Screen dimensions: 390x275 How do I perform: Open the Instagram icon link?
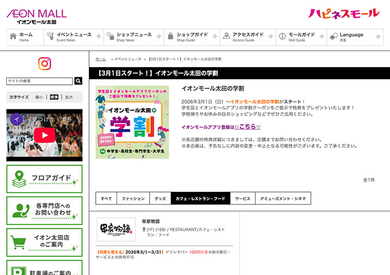point(44,64)
